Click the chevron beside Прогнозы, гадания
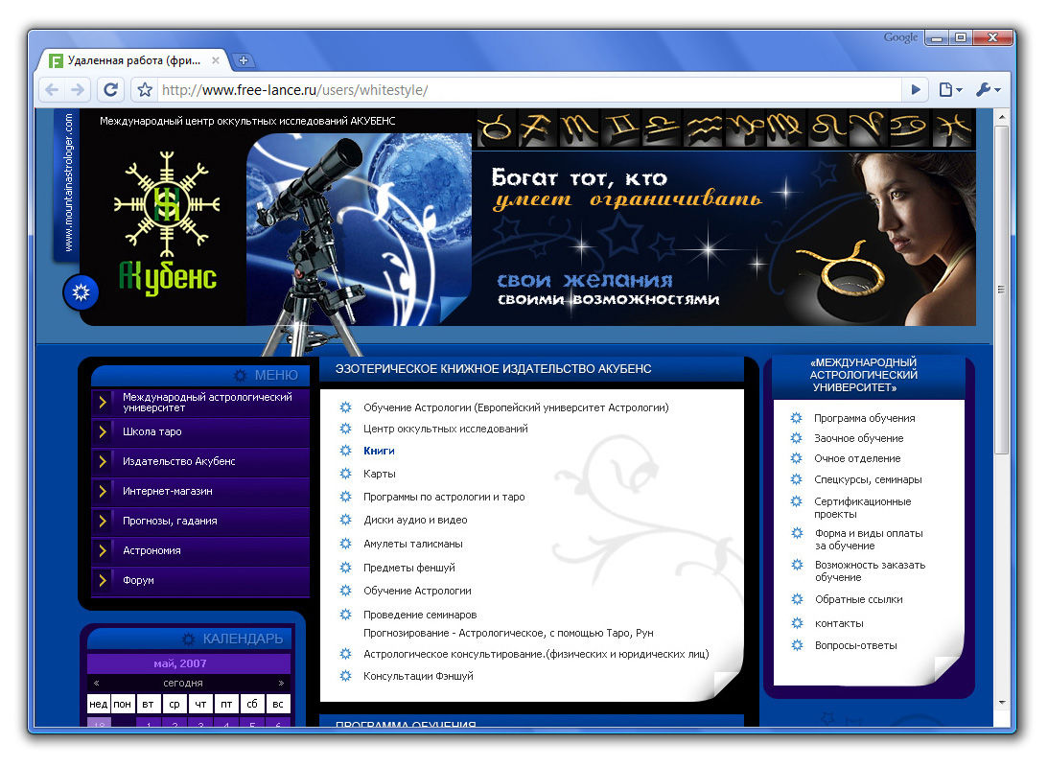This screenshot has height=767, width=1048. click(x=103, y=521)
